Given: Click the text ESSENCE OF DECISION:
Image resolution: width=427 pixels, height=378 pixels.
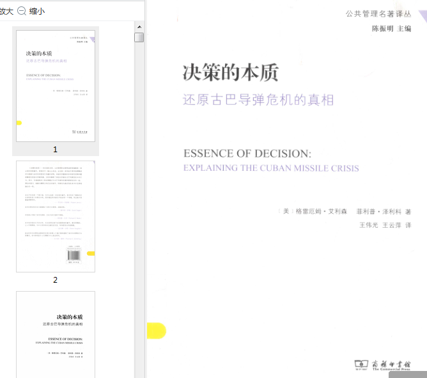Looking at the screenshot, I should pos(247,154).
